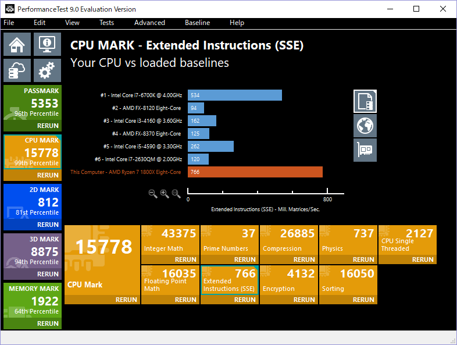Open the Tests menu
The image size is (457, 345).
(x=106, y=23)
